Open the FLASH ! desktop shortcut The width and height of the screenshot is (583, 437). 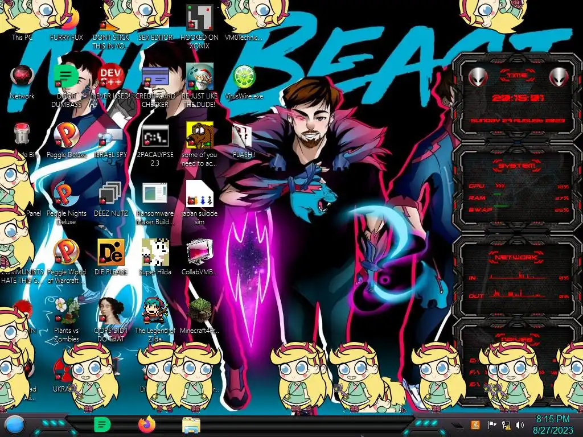tap(244, 141)
